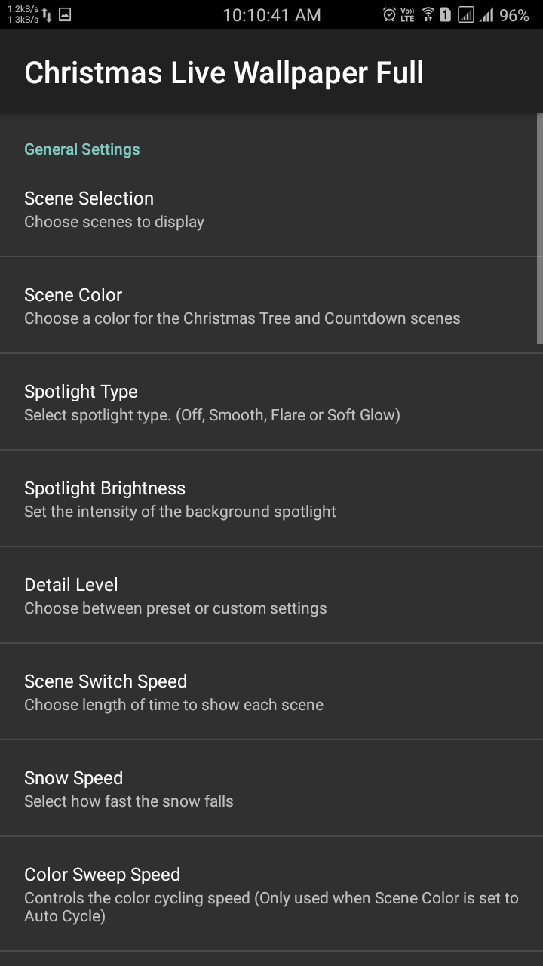Image resolution: width=543 pixels, height=966 pixels.
Task: Tap the 96% battery indicator
Action: click(514, 15)
